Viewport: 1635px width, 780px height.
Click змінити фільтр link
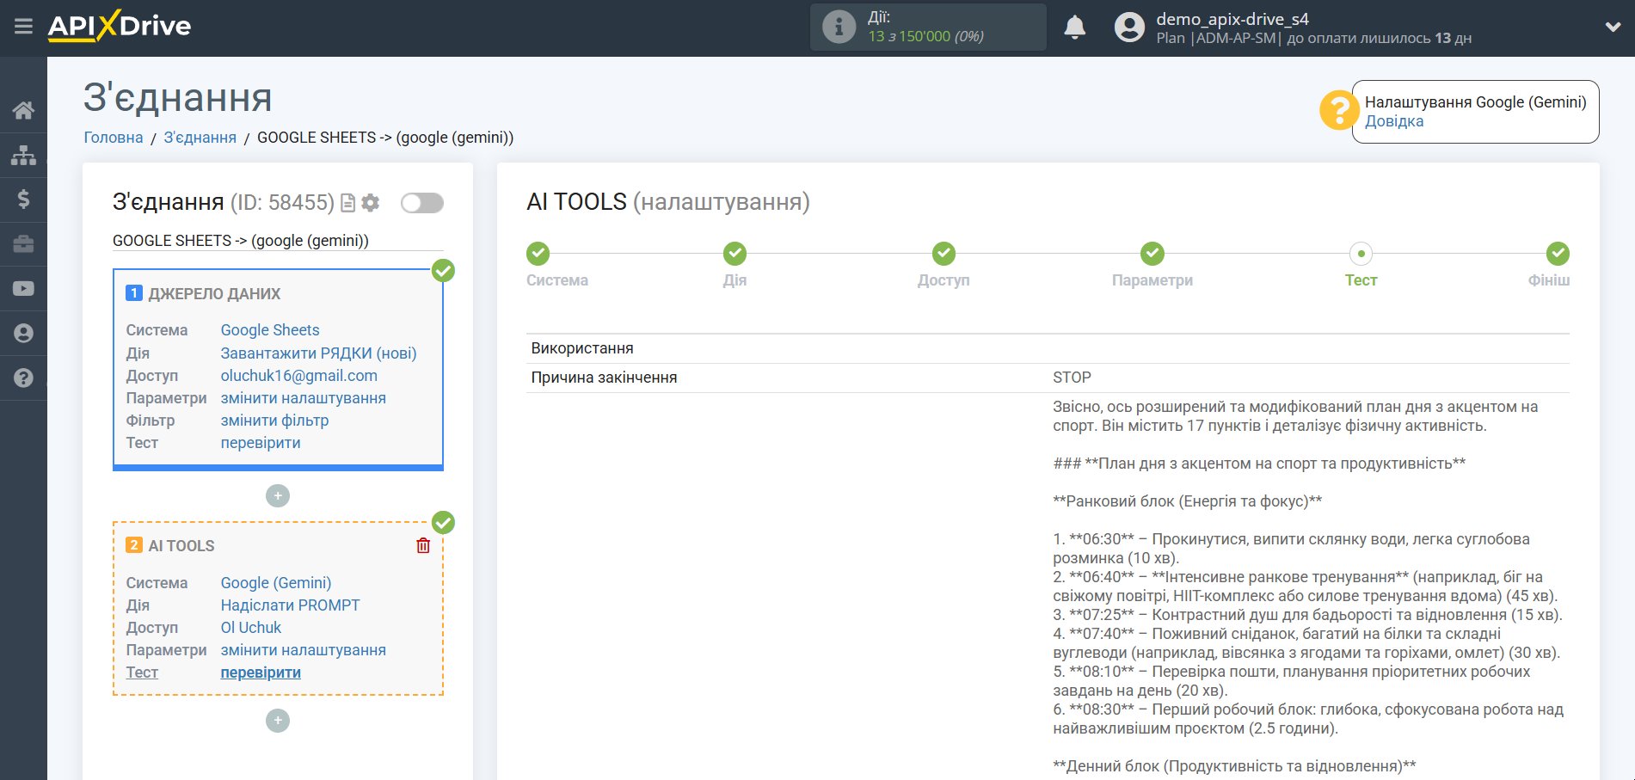pyautogui.click(x=275, y=421)
